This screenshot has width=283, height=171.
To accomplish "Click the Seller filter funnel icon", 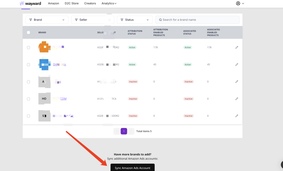I will (x=76, y=20).
